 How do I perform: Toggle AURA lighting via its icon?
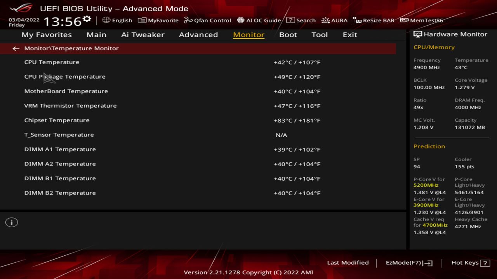point(325,20)
